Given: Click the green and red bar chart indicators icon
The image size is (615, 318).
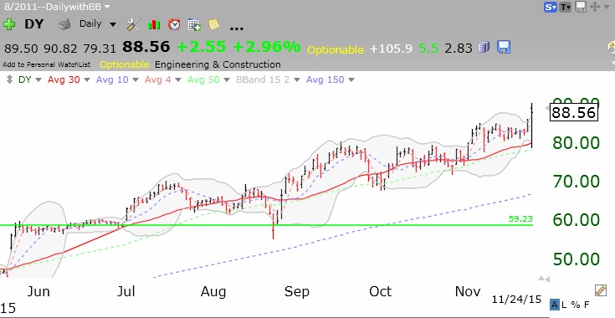Looking at the screenshot, I should [154, 25].
